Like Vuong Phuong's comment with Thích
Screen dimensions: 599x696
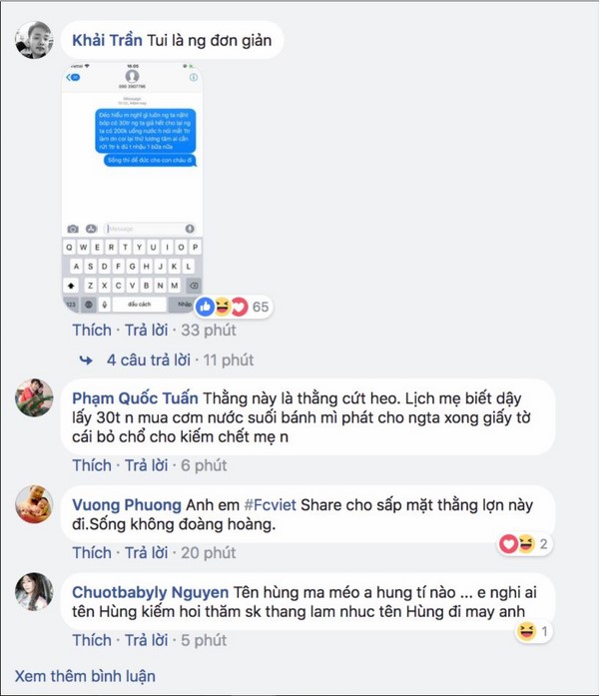coord(92,553)
